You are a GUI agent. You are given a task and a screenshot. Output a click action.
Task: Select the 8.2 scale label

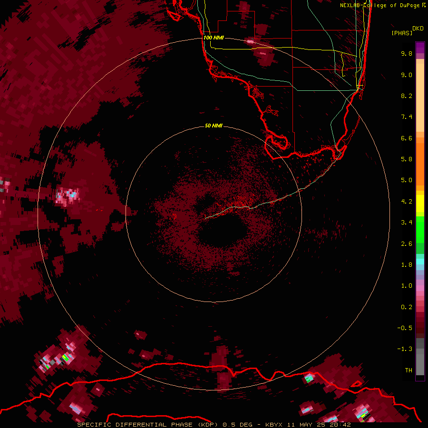[407, 96]
